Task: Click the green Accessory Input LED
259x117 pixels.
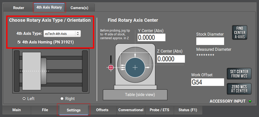Action: [250, 101]
